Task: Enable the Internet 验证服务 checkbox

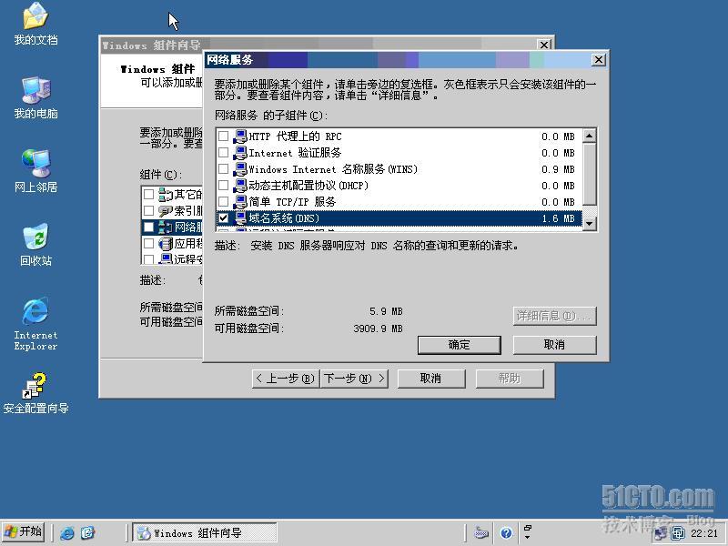Action: 223,152
